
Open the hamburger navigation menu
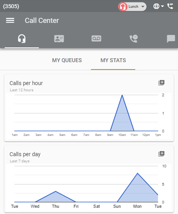pyautogui.click(x=10, y=21)
